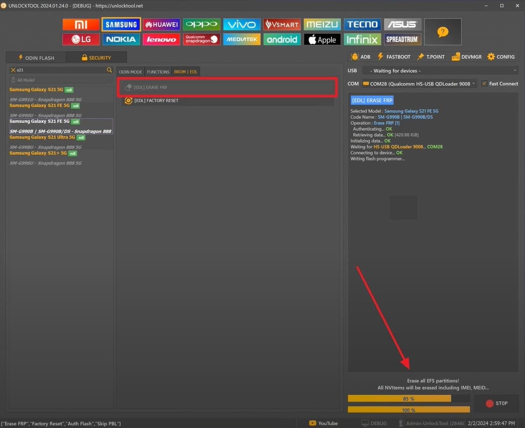Select the Meizu brand logo
Image resolution: width=525 pixels, height=428 pixels.
322,24
